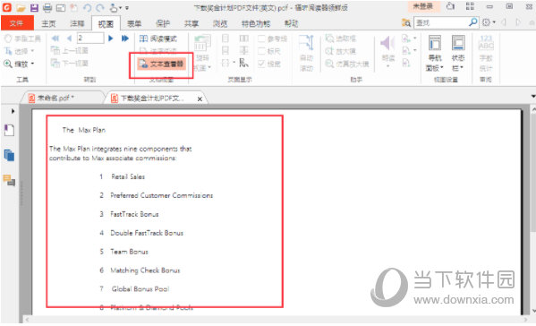Open the 朗读 Read aloud speaker dropdown
The image size is (536, 326).
[x=388, y=51]
